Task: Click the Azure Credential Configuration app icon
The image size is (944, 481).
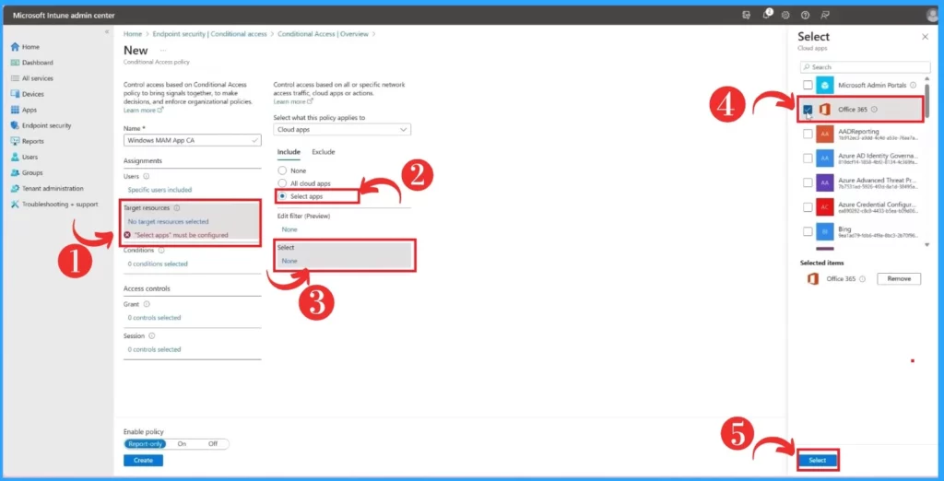Action: 824,207
